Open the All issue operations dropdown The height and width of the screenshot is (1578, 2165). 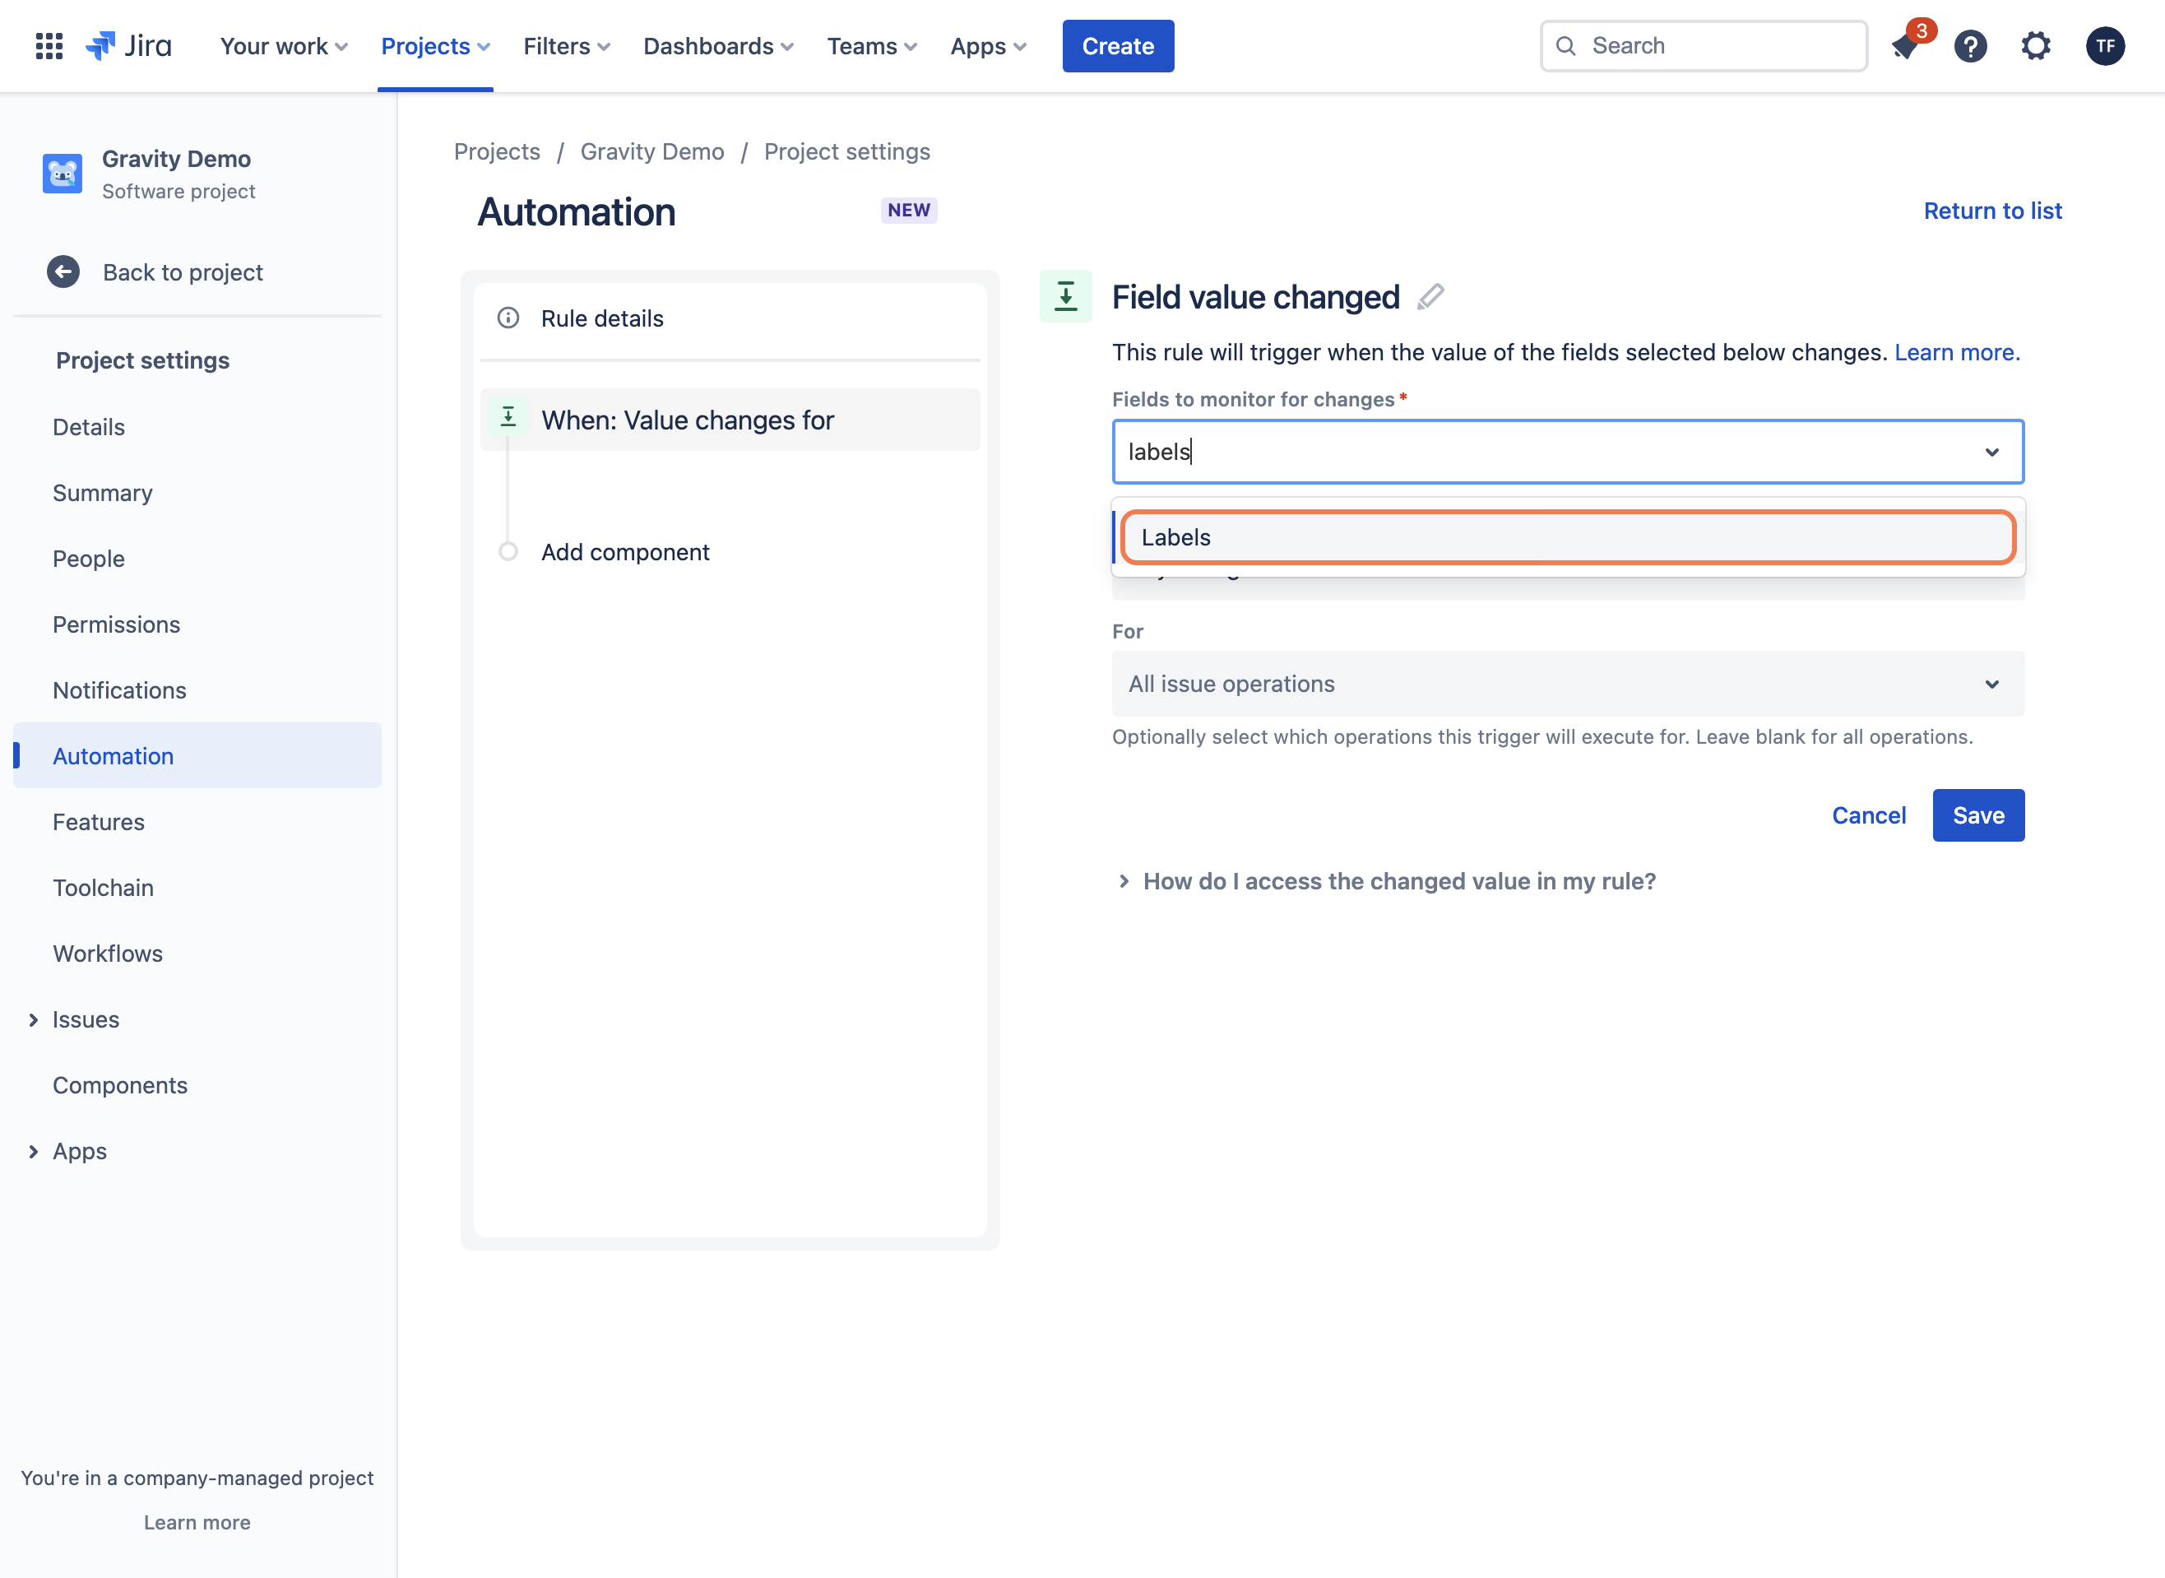(1567, 684)
